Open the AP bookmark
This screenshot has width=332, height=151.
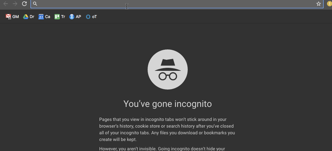[x=75, y=17]
